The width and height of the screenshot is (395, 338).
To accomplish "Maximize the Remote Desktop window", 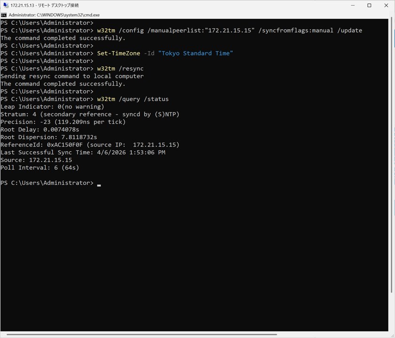I will tap(369, 5).
